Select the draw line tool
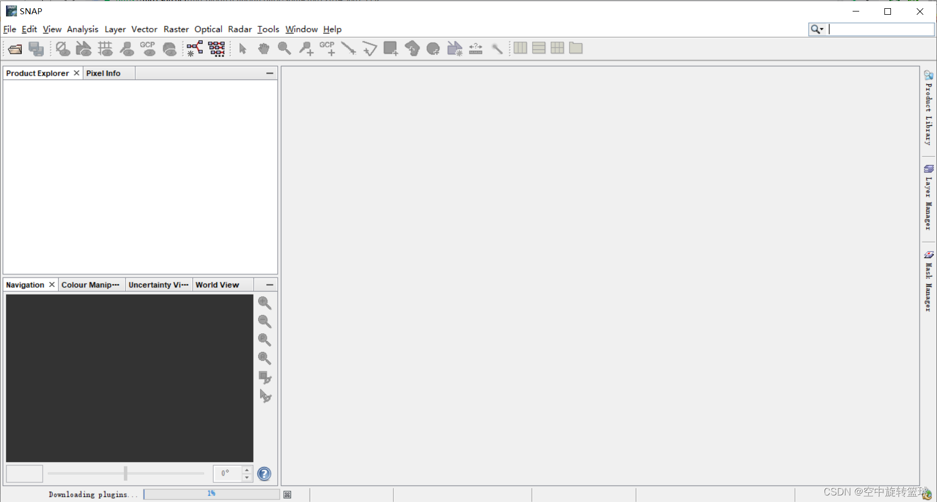This screenshot has height=502, width=937. click(348, 49)
